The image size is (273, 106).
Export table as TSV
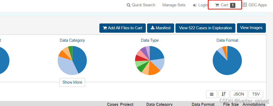pyautogui.click(x=256, y=94)
